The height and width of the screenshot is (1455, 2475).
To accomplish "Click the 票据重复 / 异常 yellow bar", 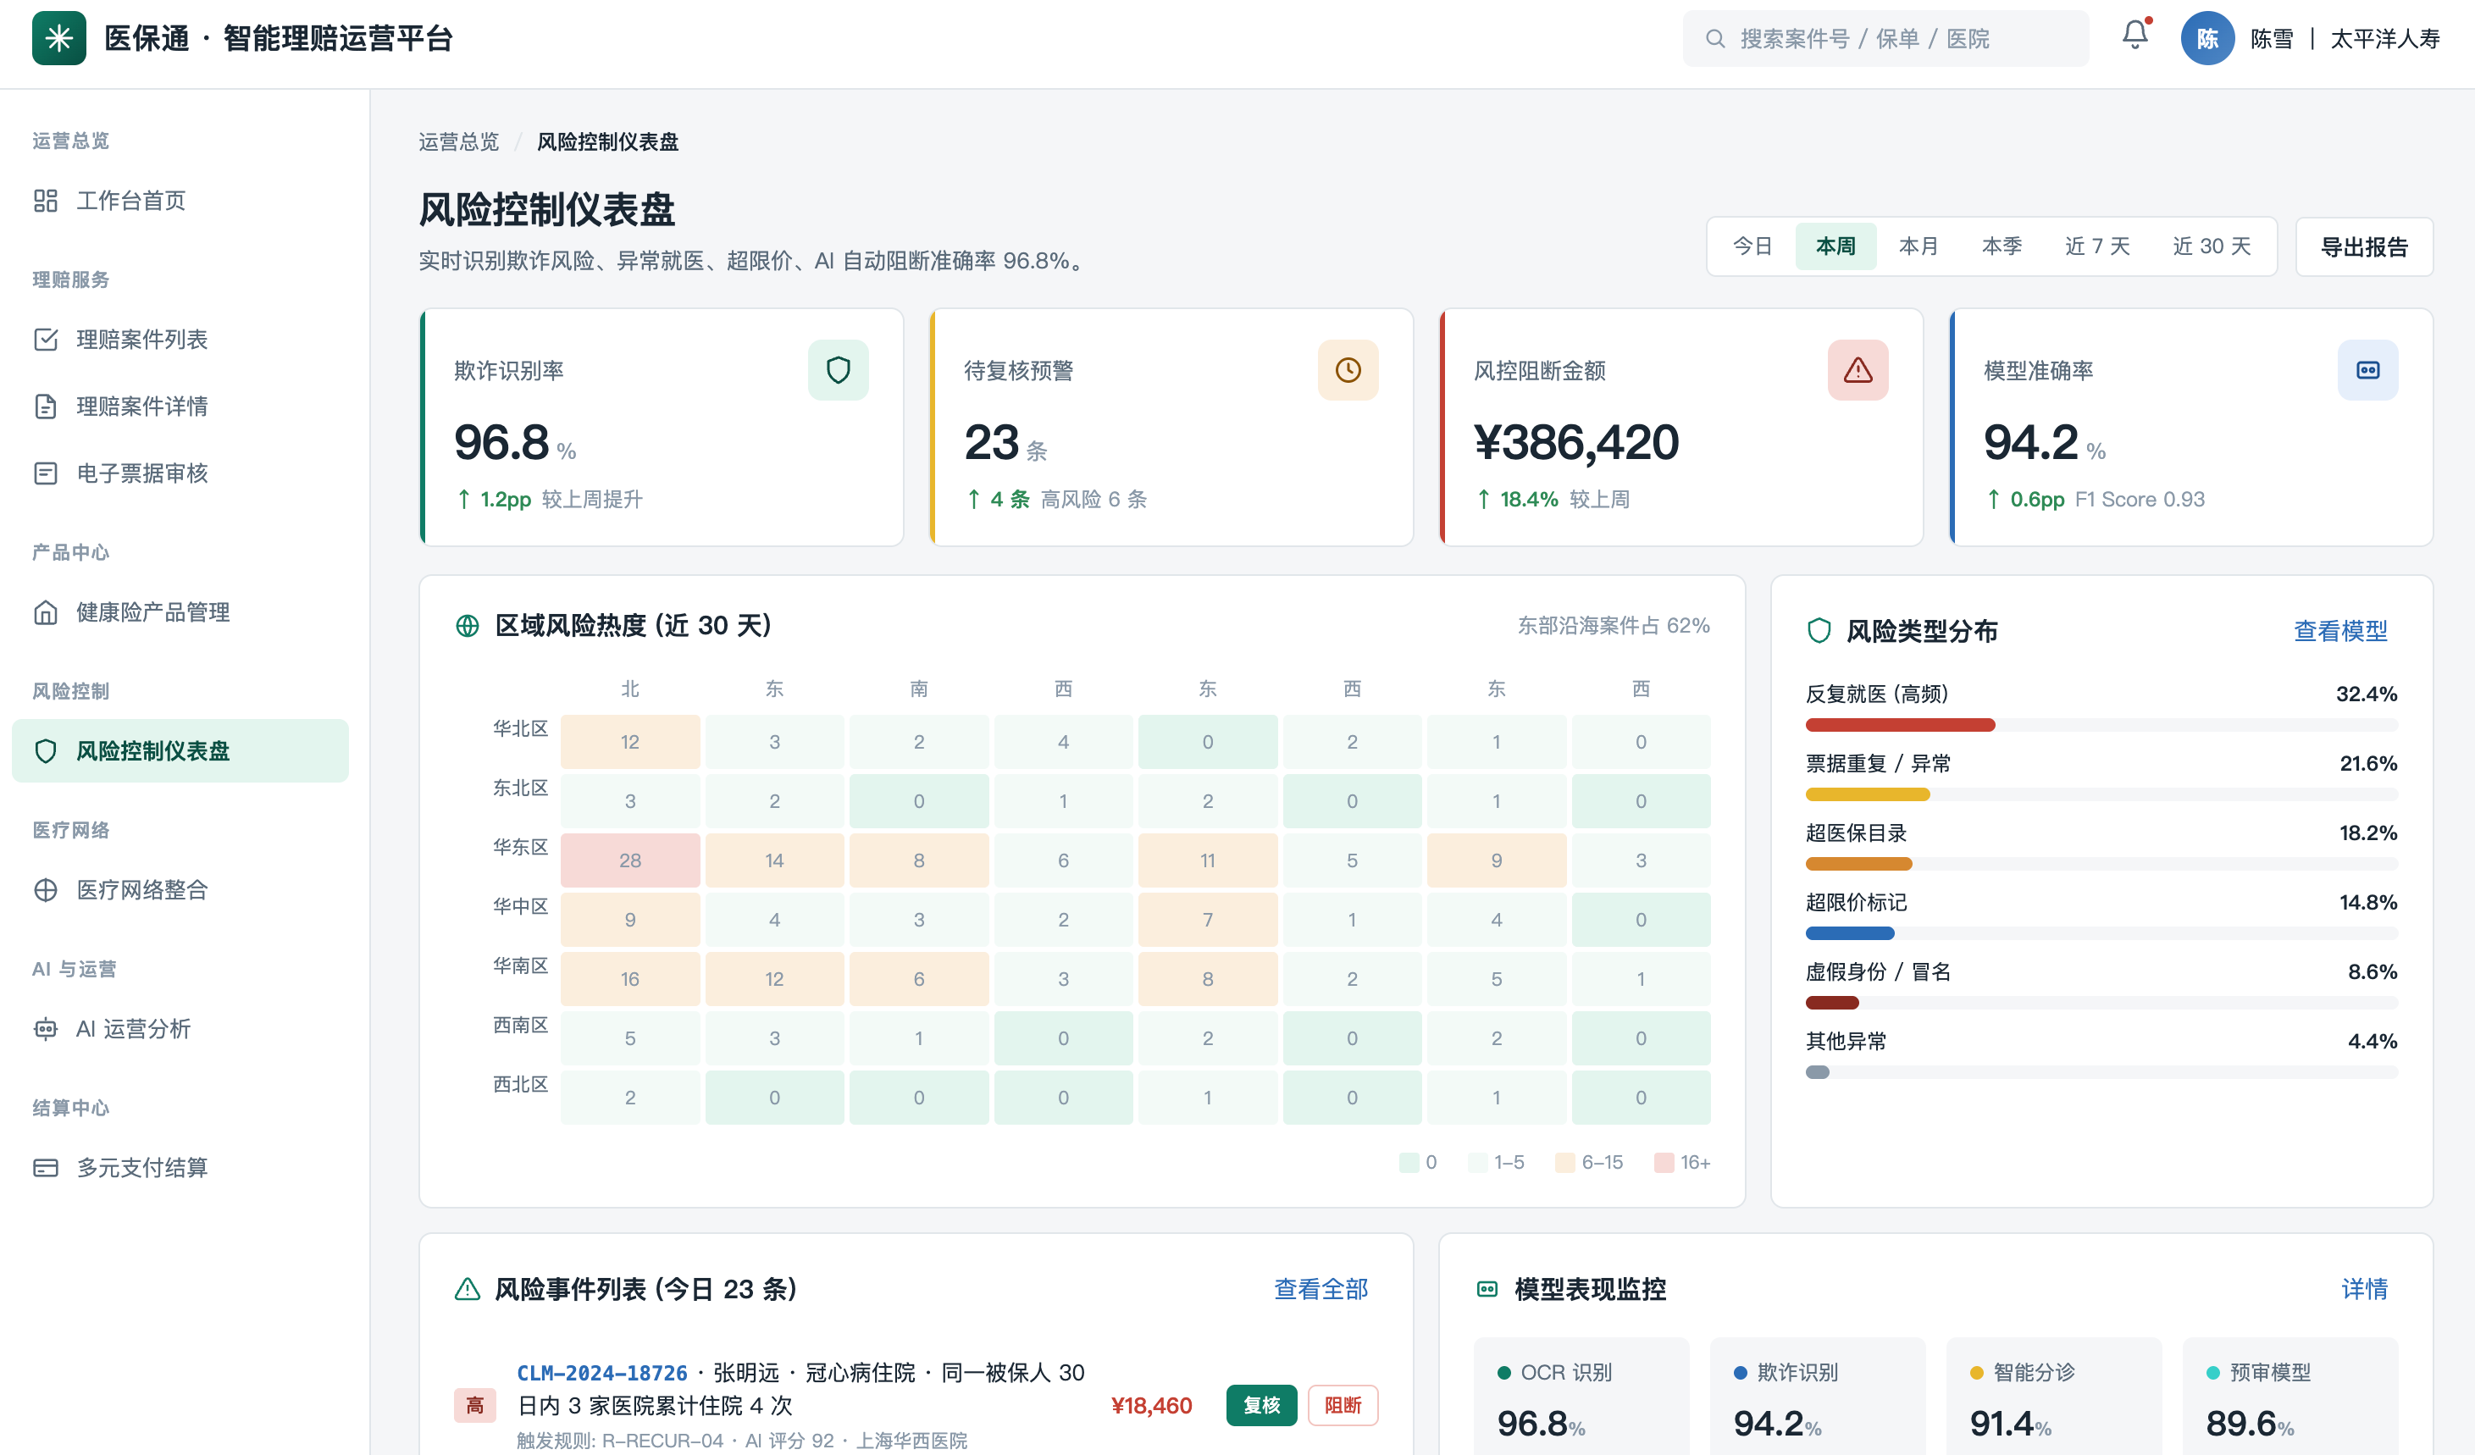I will [x=1867, y=794].
